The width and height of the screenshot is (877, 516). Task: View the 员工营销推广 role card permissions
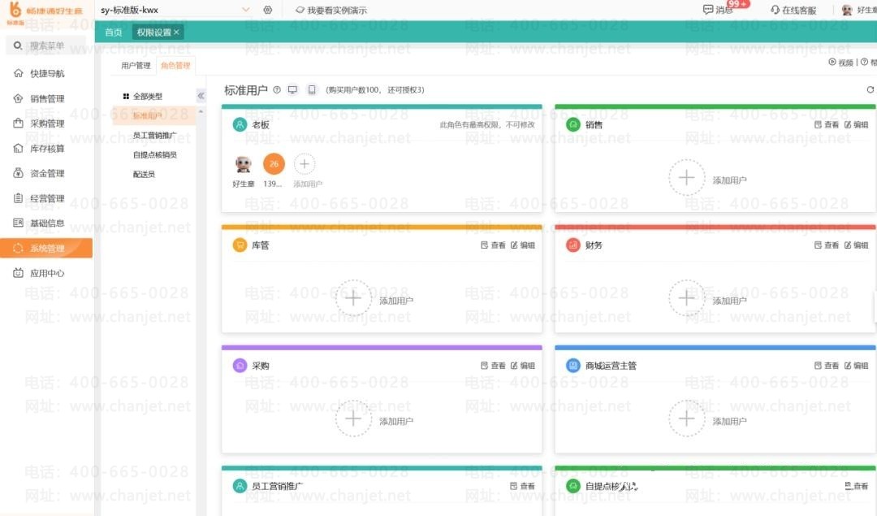pyautogui.click(x=522, y=486)
